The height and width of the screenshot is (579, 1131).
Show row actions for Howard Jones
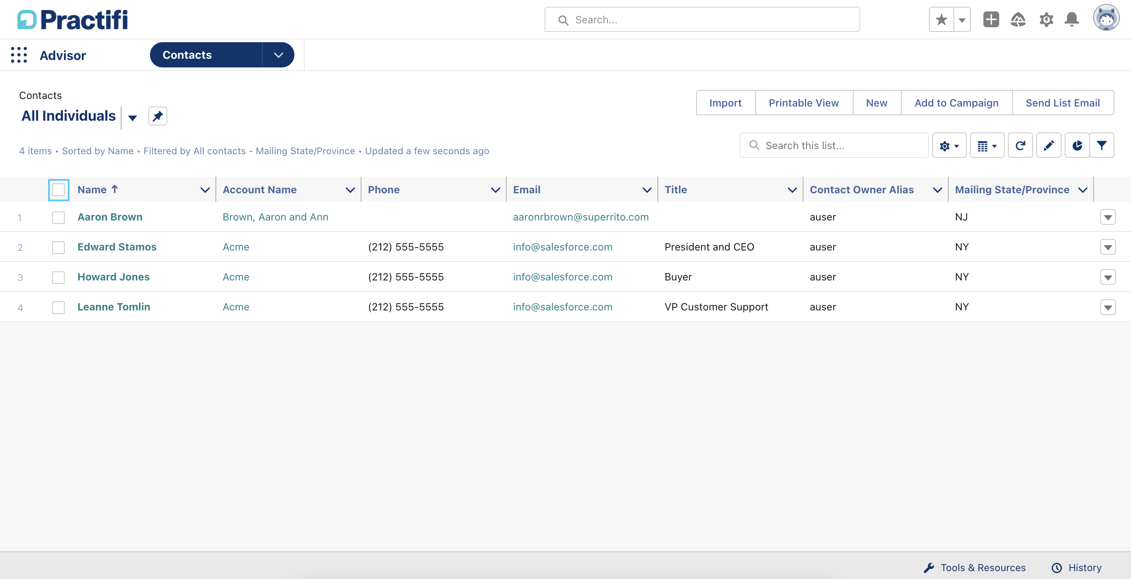1108,277
